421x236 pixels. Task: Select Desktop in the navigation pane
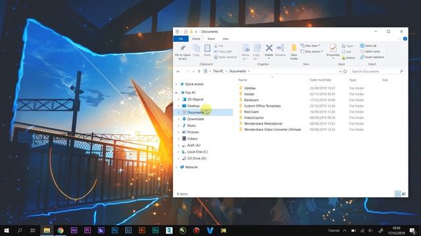click(193, 106)
